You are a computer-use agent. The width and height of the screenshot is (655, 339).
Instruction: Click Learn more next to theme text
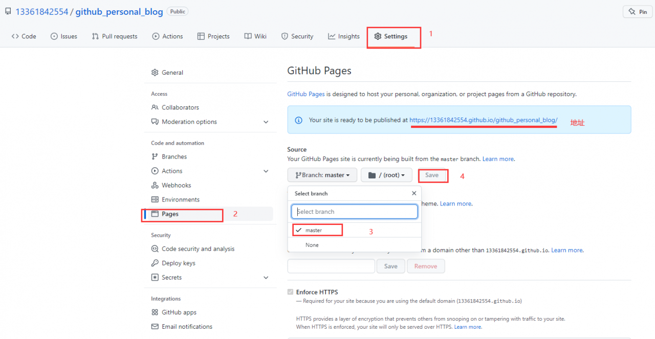click(x=455, y=204)
